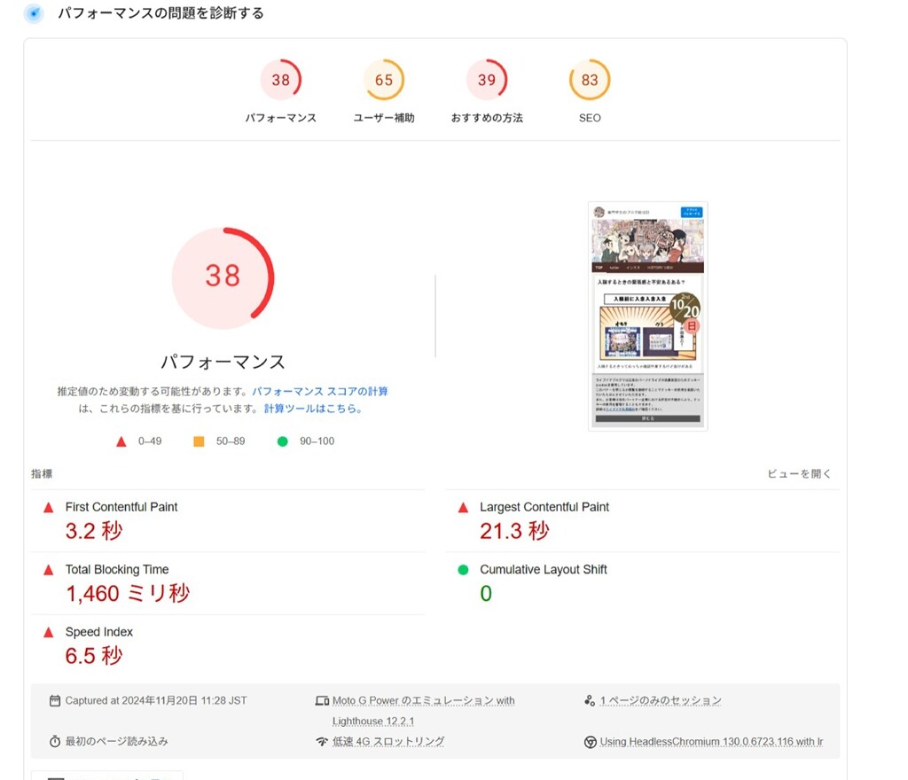Open the パフォーマンス スコアの計算 link
908x780 pixels.
(x=319, y=392)
